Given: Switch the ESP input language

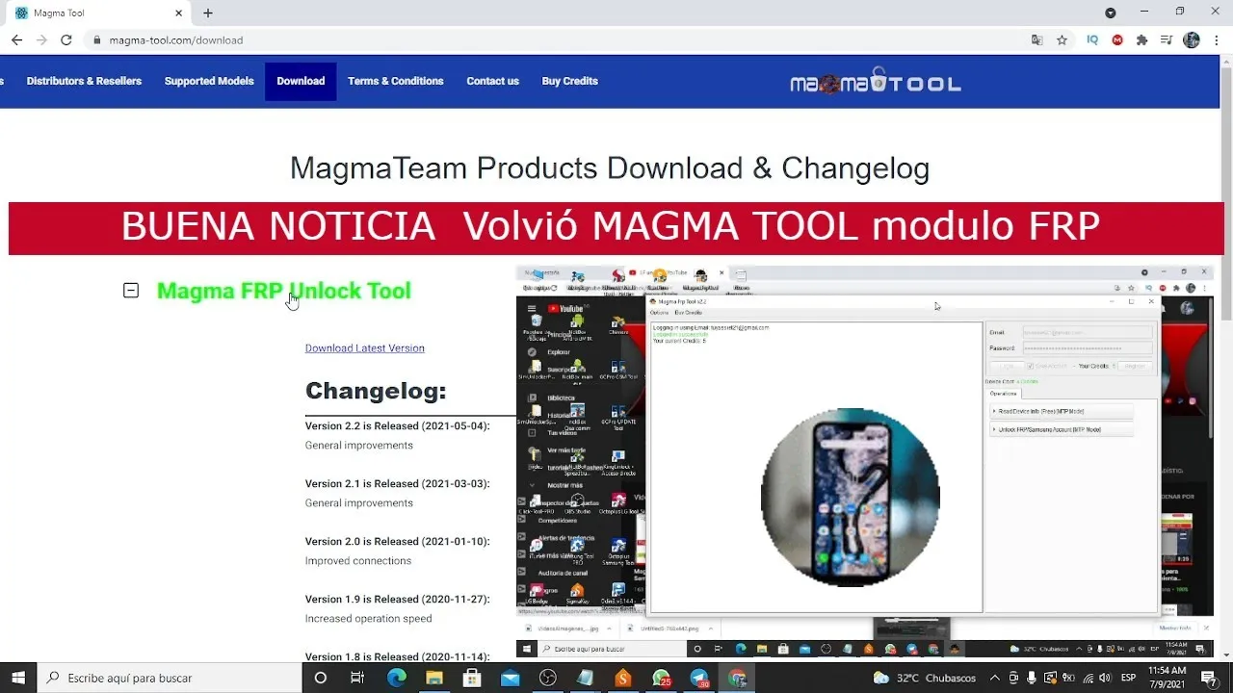Looking at the screenshot, I should (1128, 678).
